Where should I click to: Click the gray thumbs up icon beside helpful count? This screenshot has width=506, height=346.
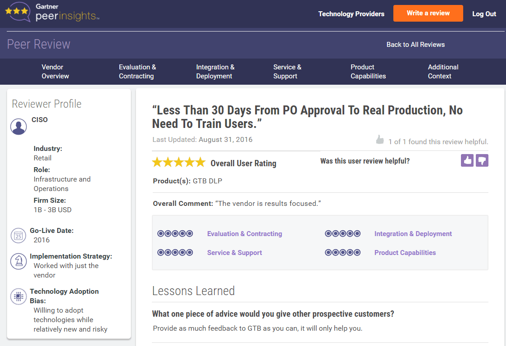click(x=380, y=140)
